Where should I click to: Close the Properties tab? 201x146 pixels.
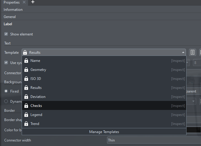point(24,2)
